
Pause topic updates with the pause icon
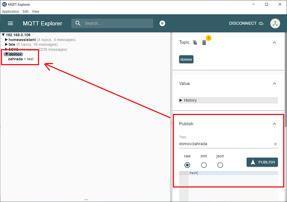click(162, 23)
